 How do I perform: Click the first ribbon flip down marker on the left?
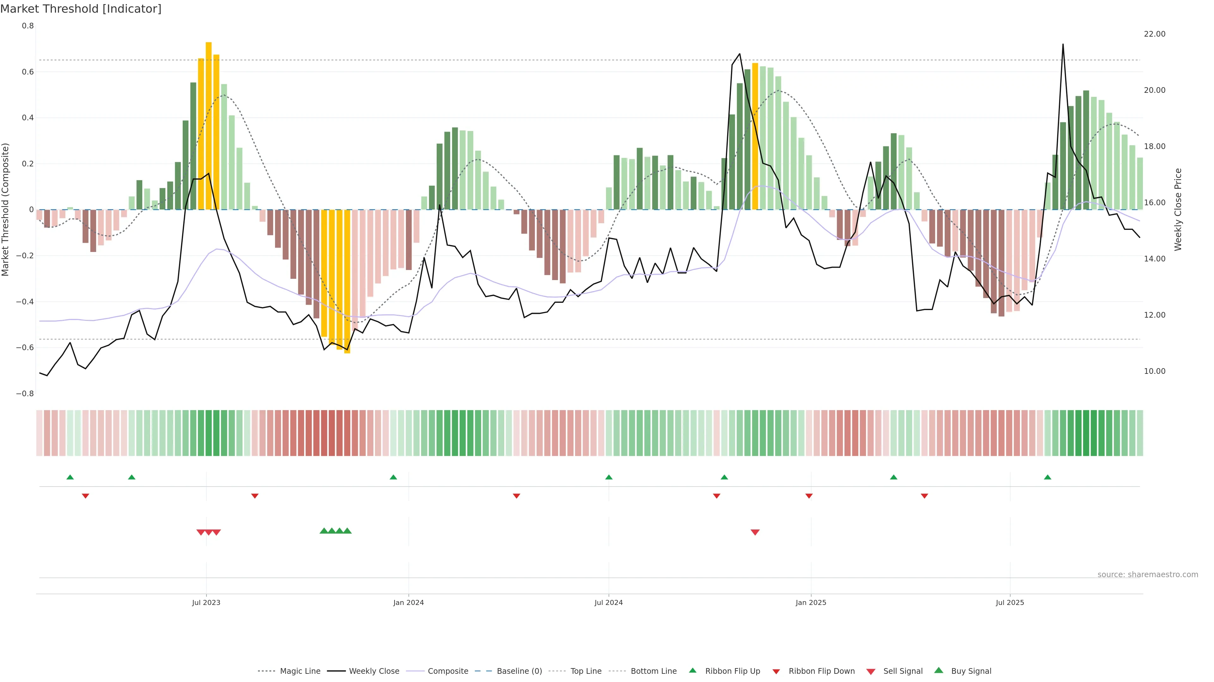[x=85, y=496]
